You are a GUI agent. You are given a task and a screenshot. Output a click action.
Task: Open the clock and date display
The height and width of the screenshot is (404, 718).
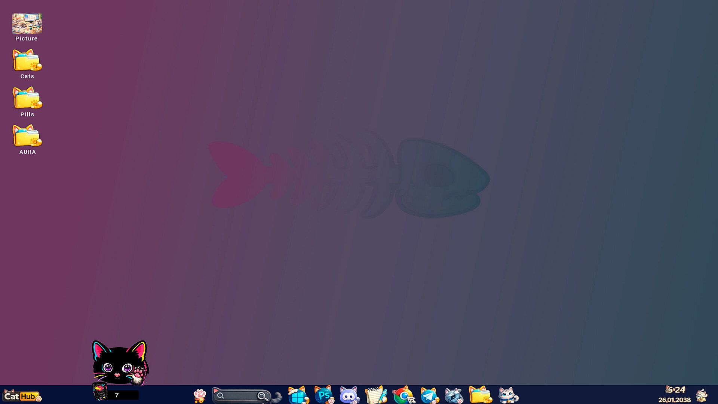point(675,395)
